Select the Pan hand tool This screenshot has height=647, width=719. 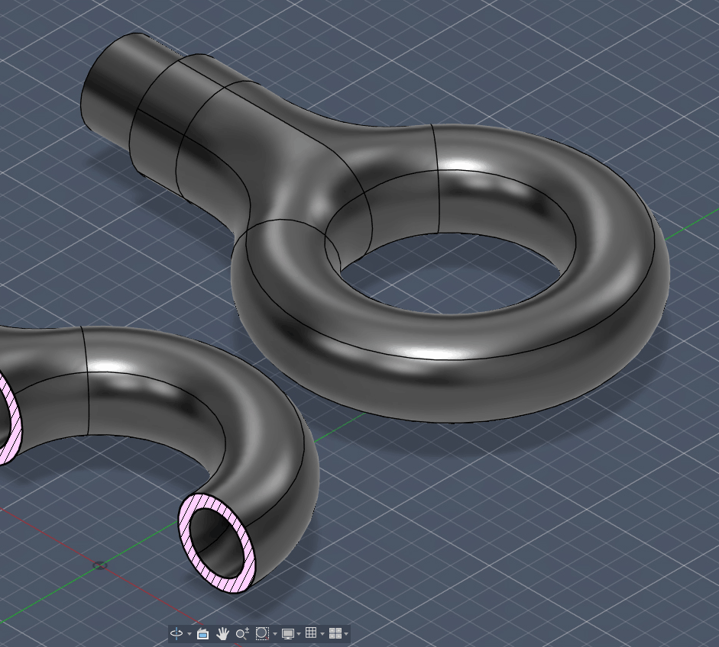(222, 633)
